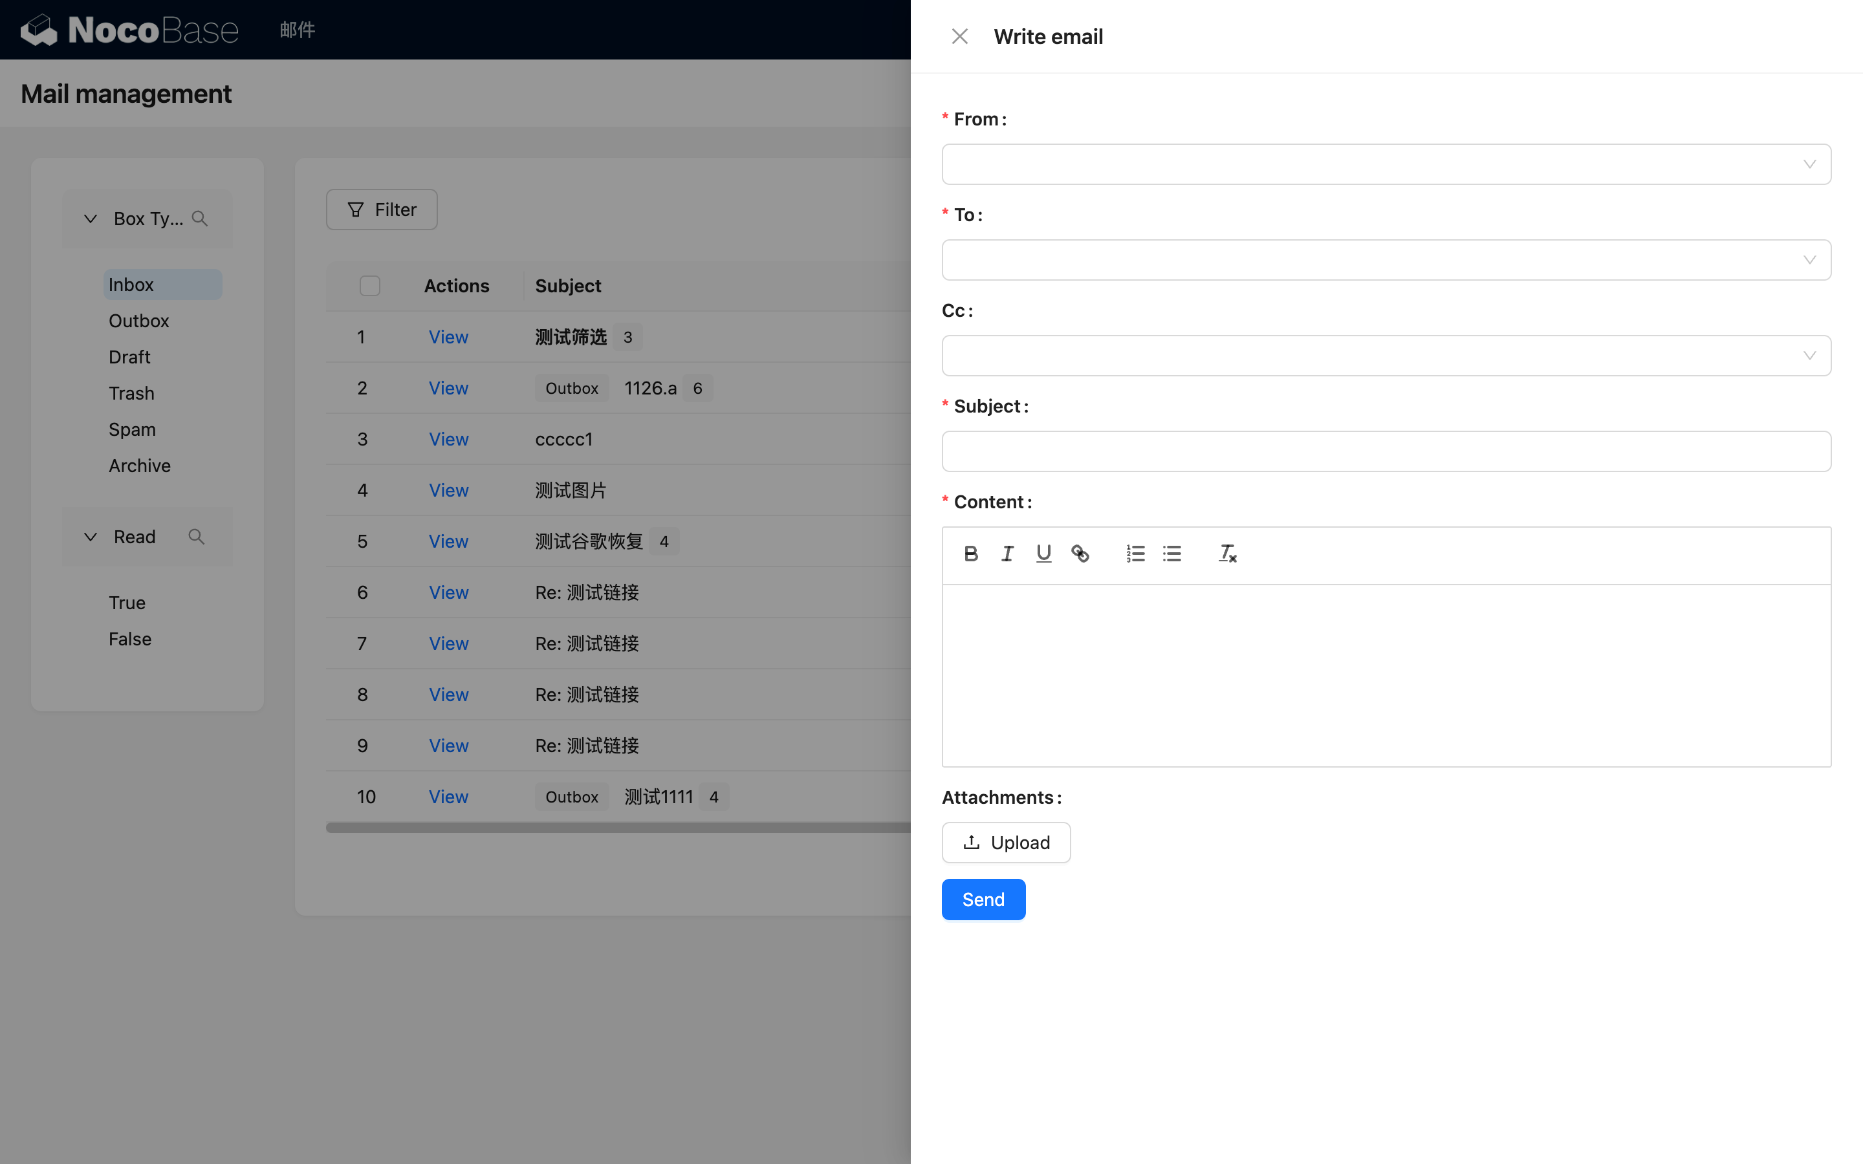This screenshot has width=1863, height=1164.
Task: Click the Upload attachments button
Action: [x=1005, y=842]
